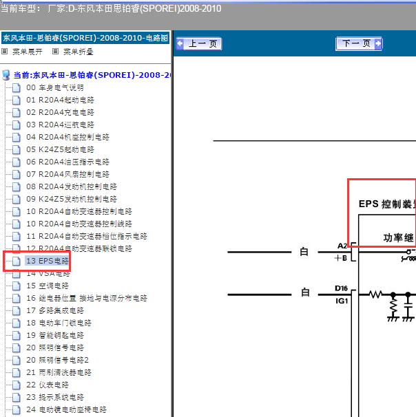
Task: Open 22 仪表电路
Action: [x=48, y=385]
